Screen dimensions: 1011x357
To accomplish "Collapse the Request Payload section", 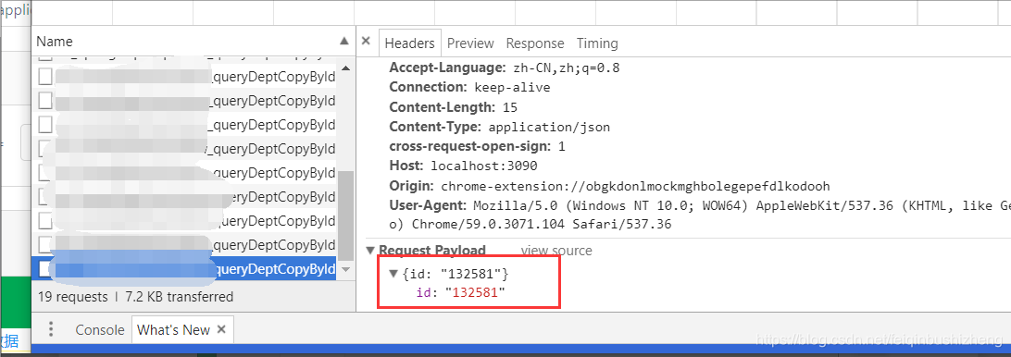I will [x=370, y=250].
